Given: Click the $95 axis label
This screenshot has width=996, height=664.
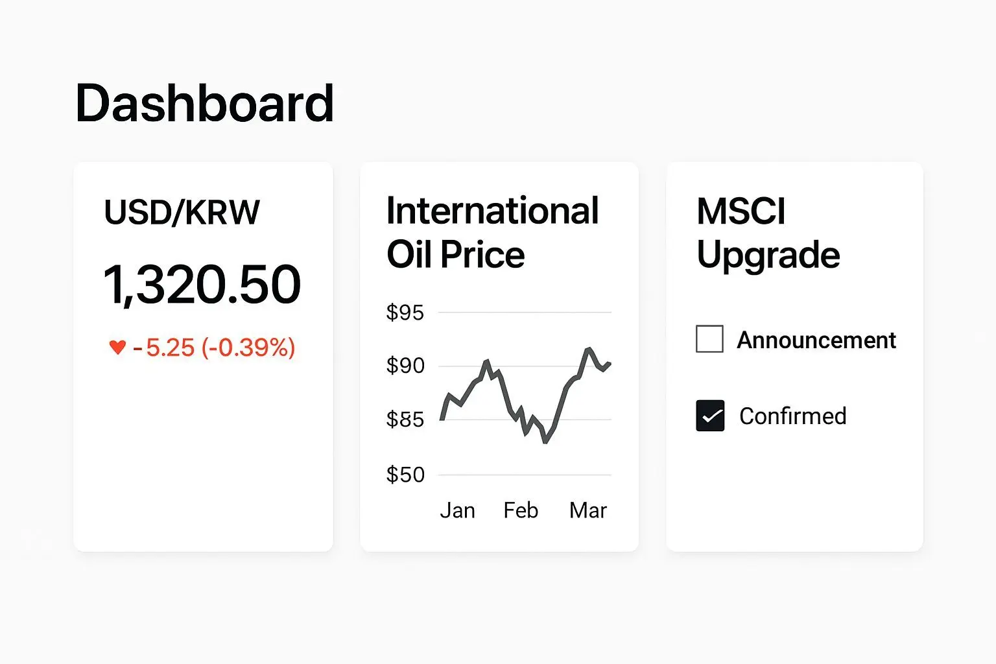Looking at the screenshot, I should coord(405,313).
